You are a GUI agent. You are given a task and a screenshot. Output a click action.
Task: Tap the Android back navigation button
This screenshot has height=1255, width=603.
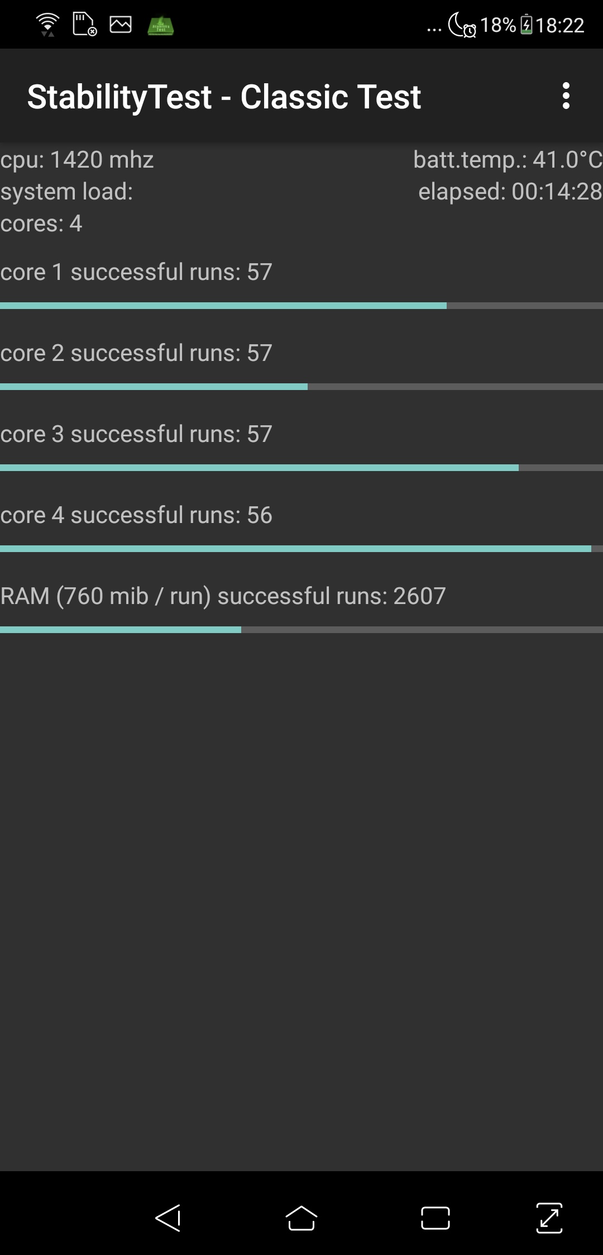[x=168, y=1218]
